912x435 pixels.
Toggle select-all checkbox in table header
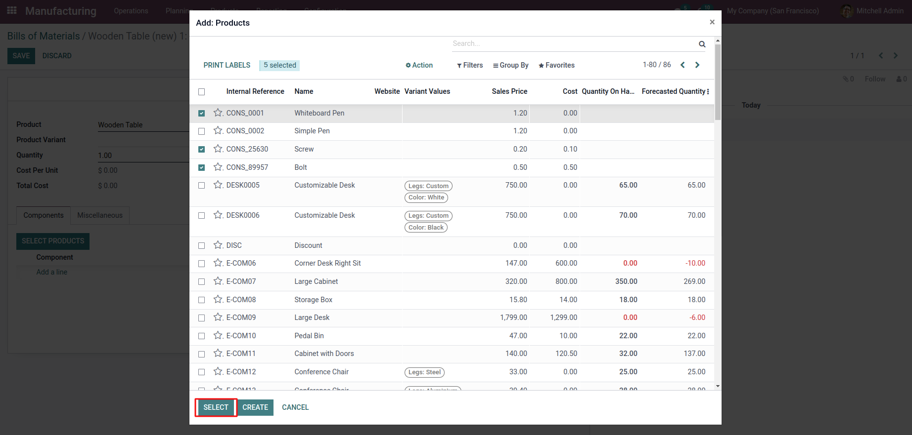(201, 92)
